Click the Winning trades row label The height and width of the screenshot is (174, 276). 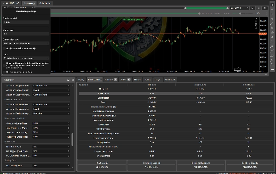click(x=103, y=129)
